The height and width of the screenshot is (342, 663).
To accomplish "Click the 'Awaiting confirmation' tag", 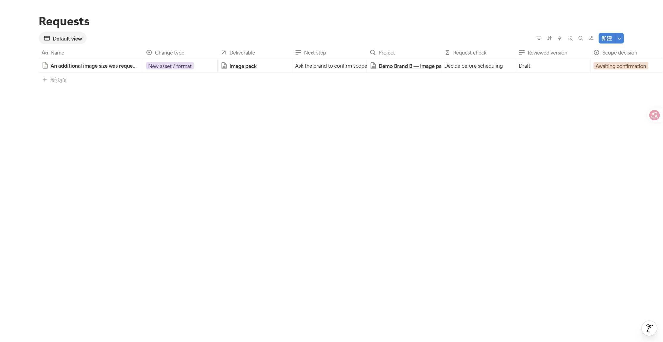I will point(621,66).
